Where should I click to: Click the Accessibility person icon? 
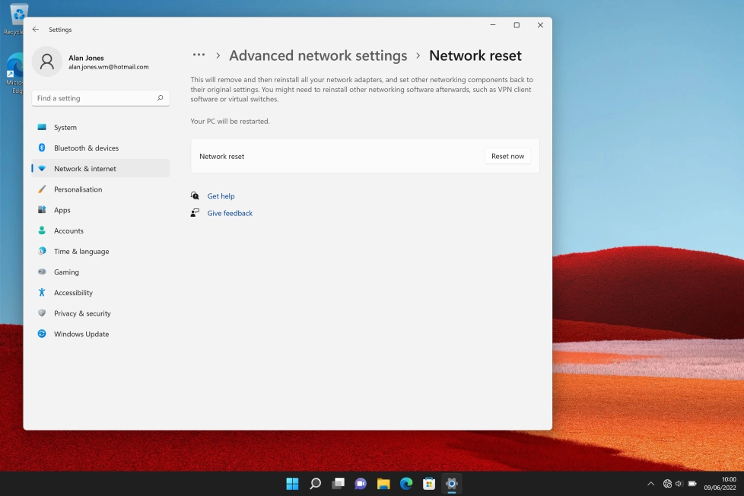(42, 292)
